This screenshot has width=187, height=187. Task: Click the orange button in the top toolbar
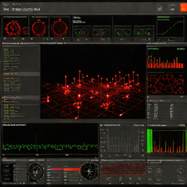(183, 8)
